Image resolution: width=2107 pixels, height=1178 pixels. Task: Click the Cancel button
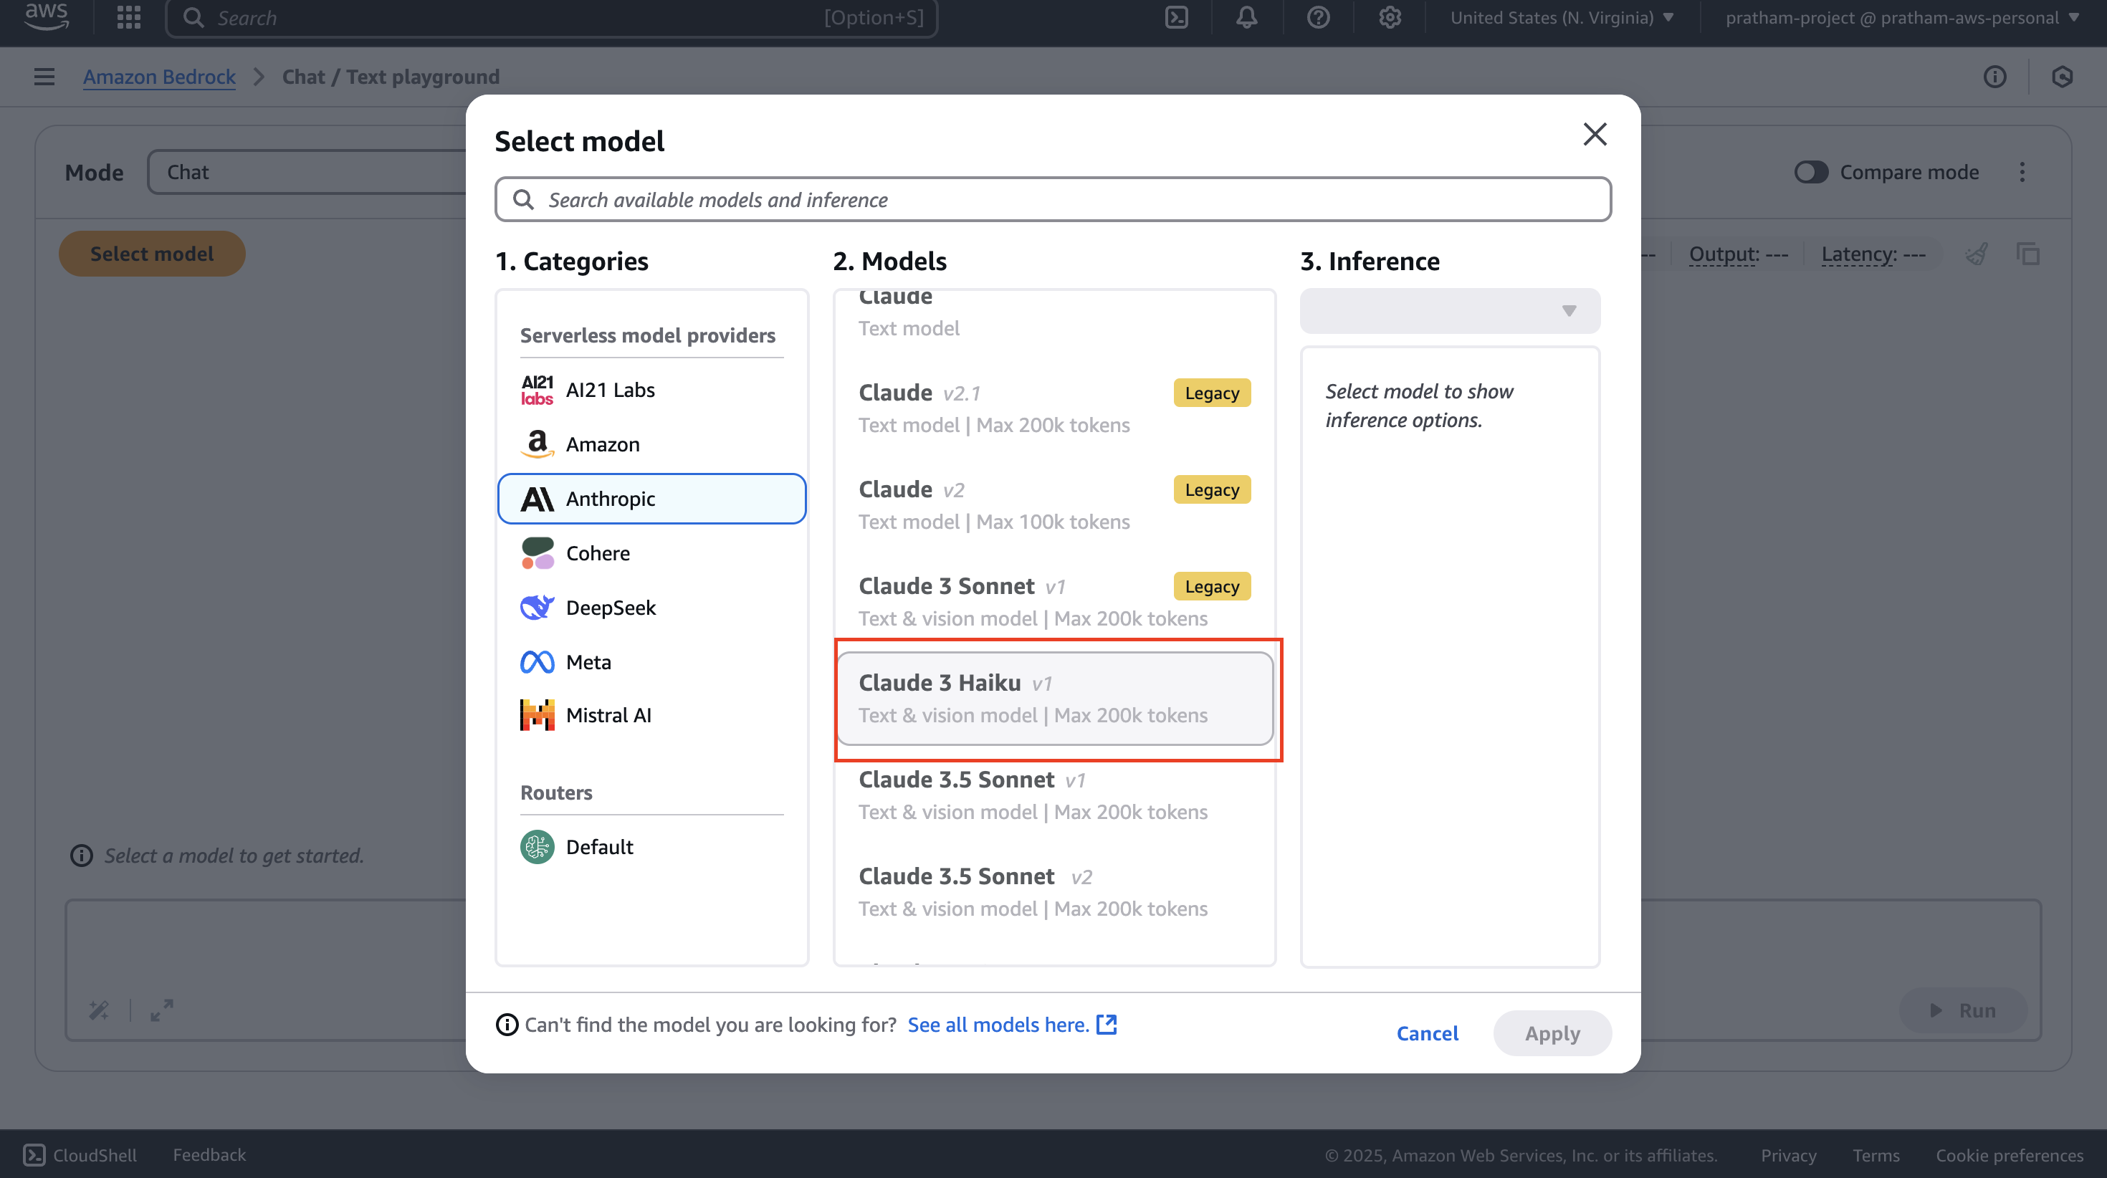[x=1428, y=1033]
